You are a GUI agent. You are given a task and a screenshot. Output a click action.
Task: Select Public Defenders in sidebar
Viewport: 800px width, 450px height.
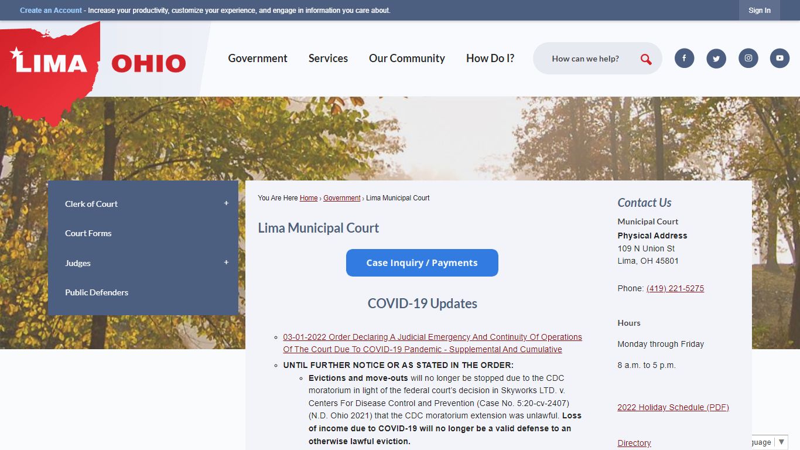tap(97, 292)
